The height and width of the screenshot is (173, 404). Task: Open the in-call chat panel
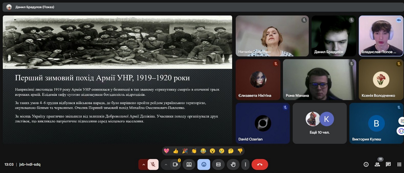(388, 165)
